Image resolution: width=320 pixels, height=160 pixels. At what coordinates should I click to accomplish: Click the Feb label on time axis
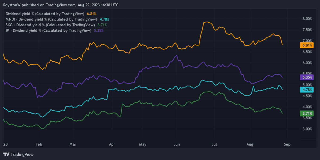click(39, 144)
